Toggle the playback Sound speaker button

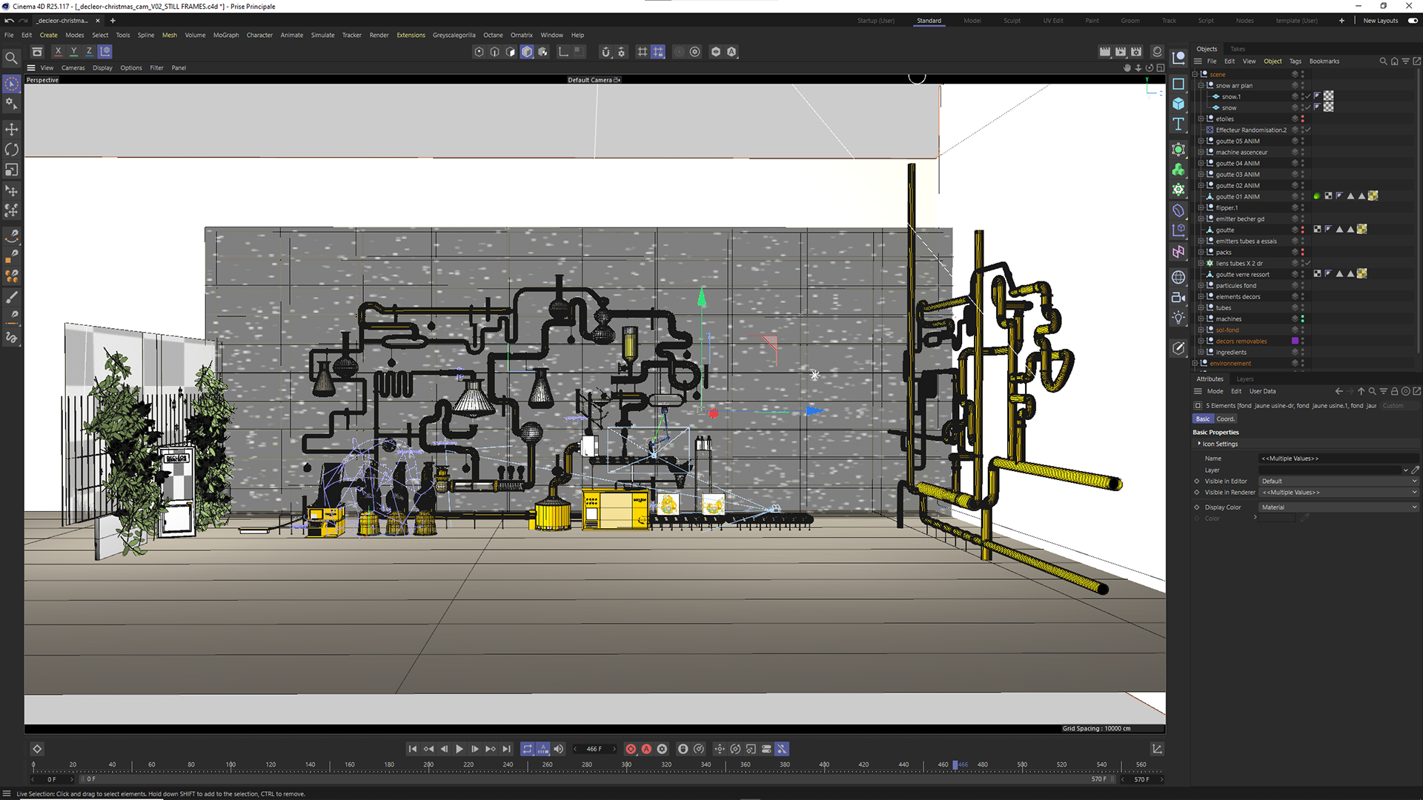[559, 749]
